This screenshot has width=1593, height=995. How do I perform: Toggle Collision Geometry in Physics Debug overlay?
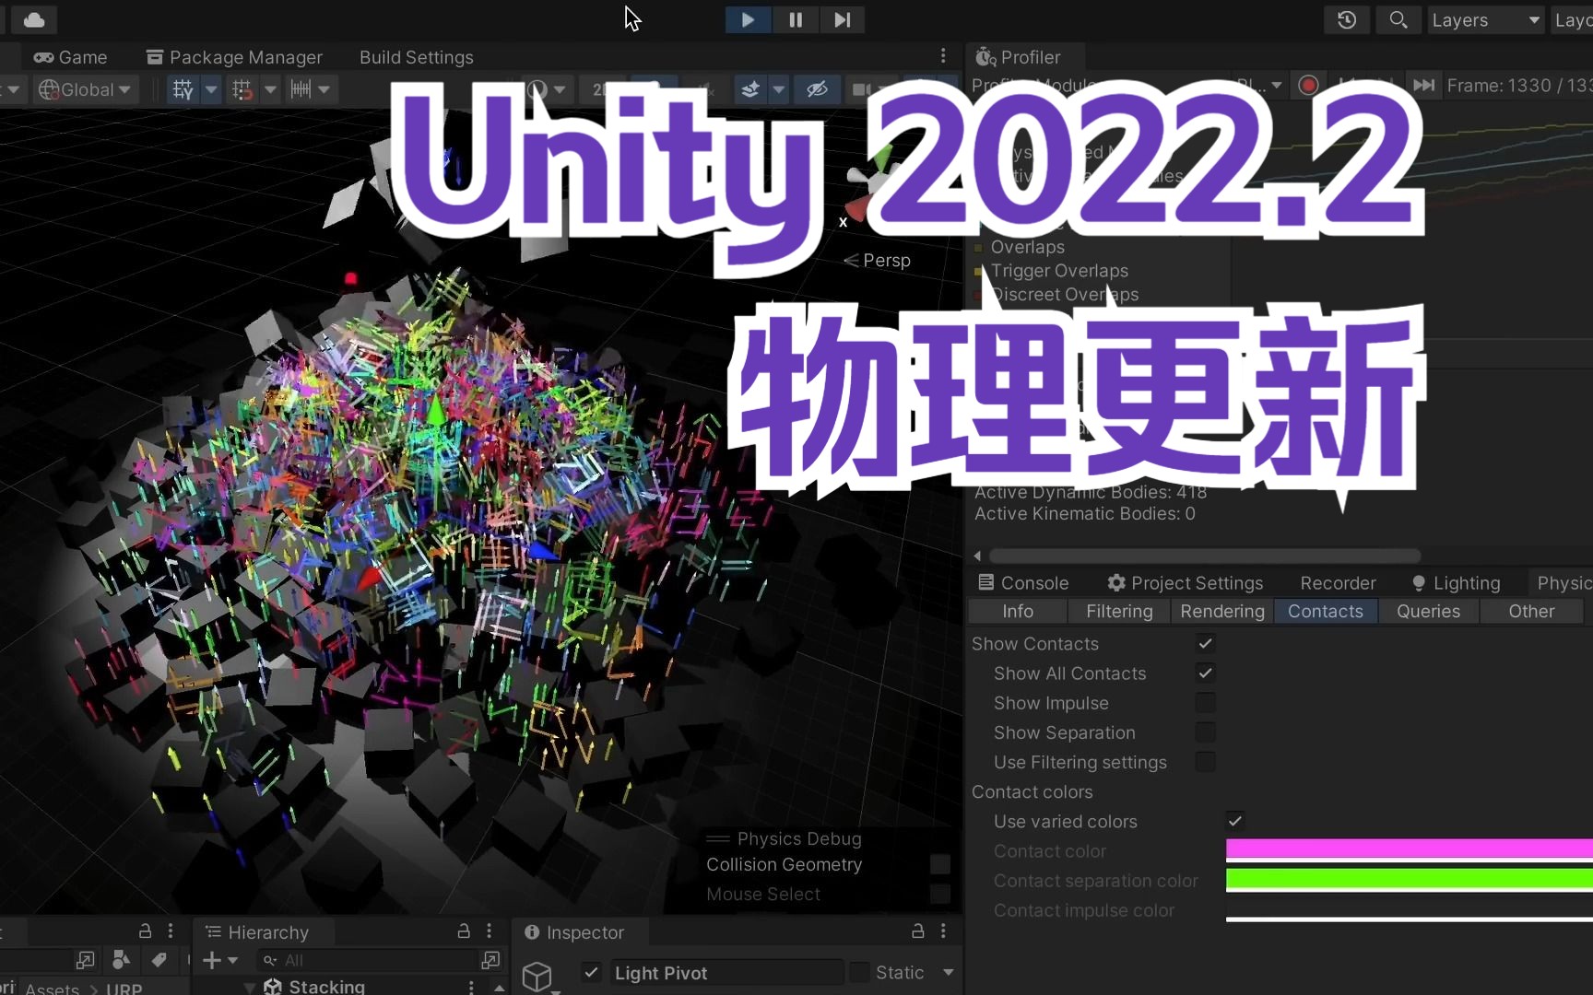click(x=939, y=864)
